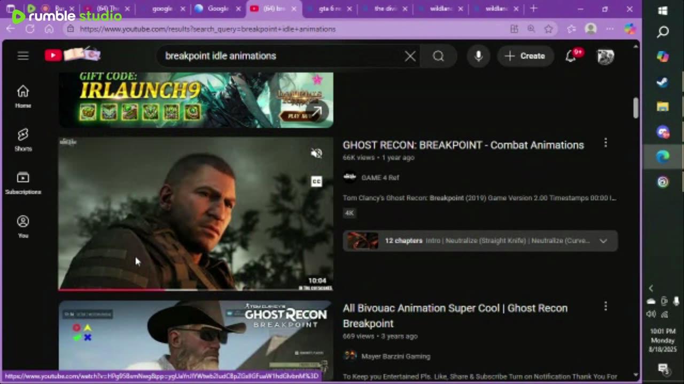
Task: Click the browser address bar URL
Action: (208, 29)
